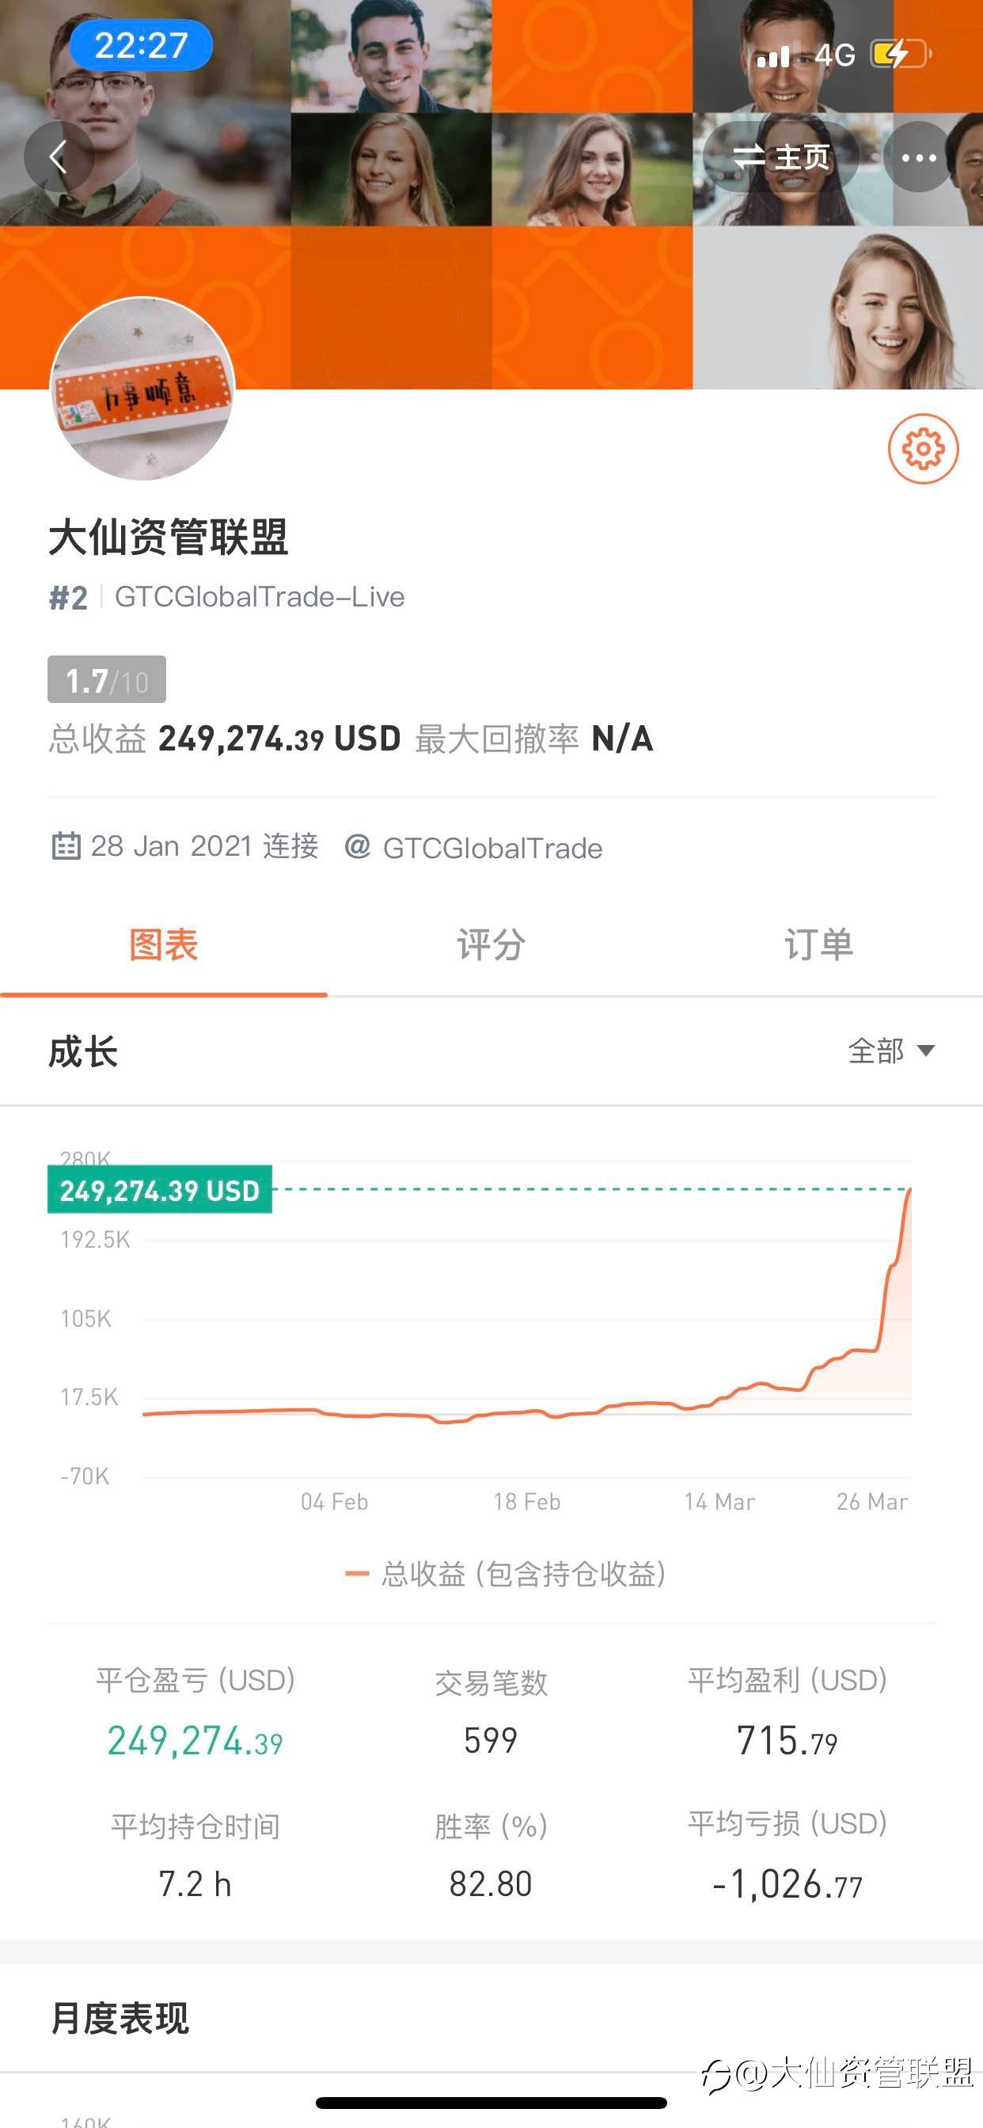
Task: Open the three-dots more menu
Action: 919,157
